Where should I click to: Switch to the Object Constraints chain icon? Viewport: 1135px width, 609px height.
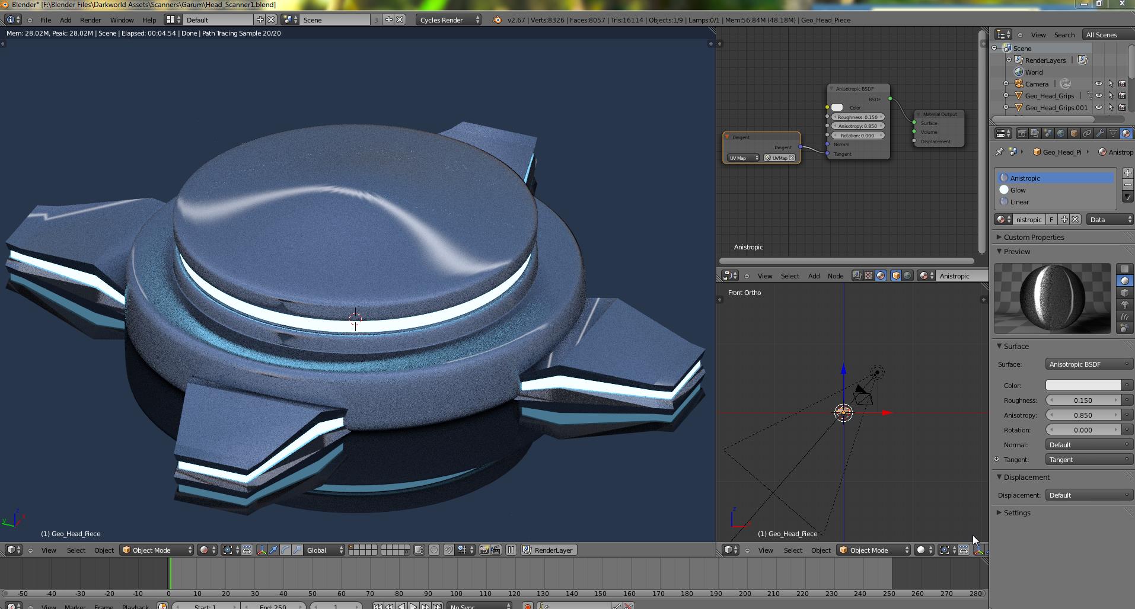(x=1087, y=134)
